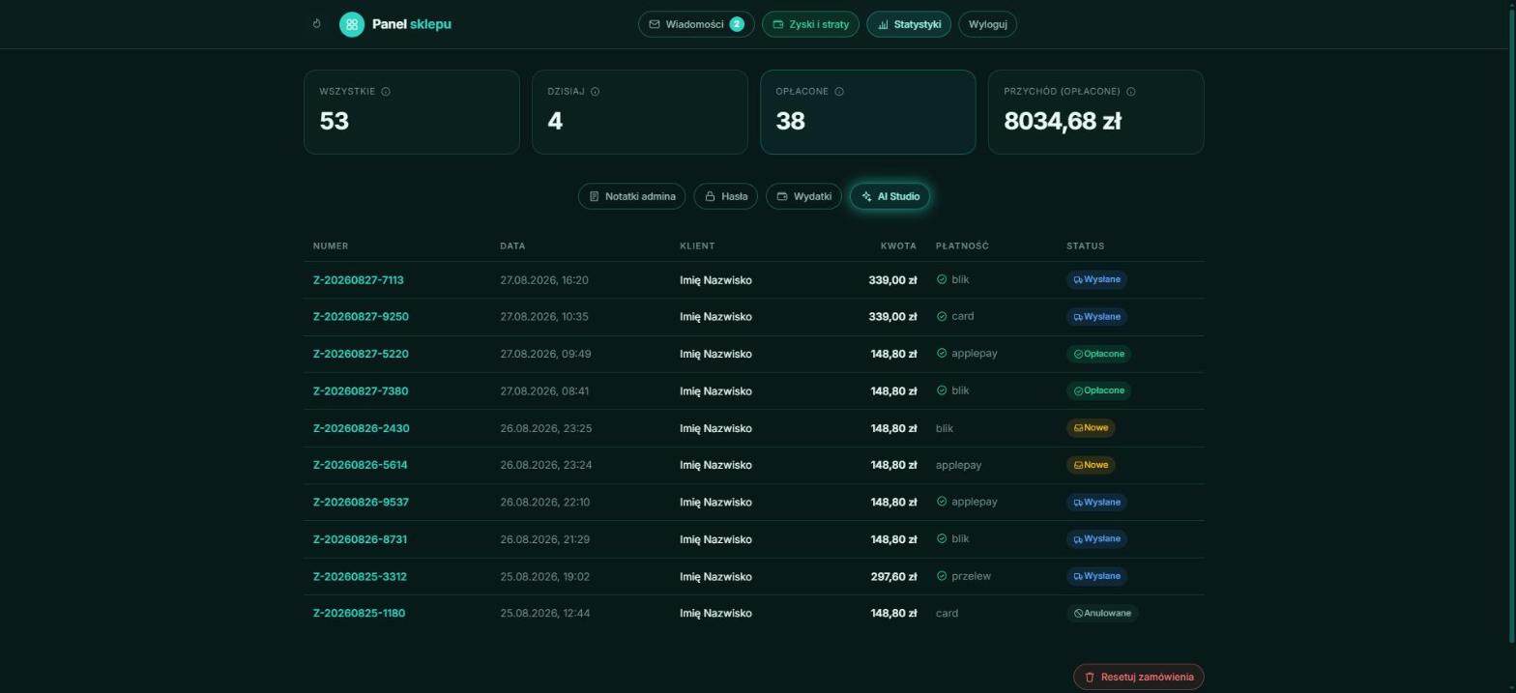Click the info icon next to DZISIAJ
This screenshot has height=693, width=1516.
coord(595,92)
